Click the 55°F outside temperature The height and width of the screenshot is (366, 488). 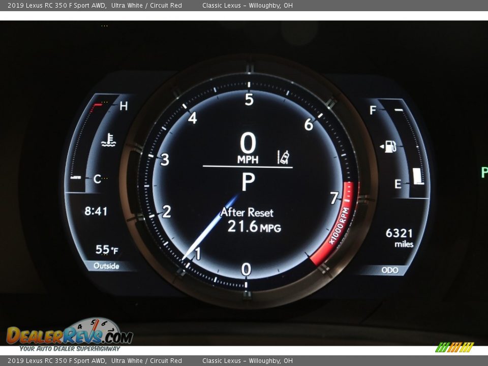point(107,250)
